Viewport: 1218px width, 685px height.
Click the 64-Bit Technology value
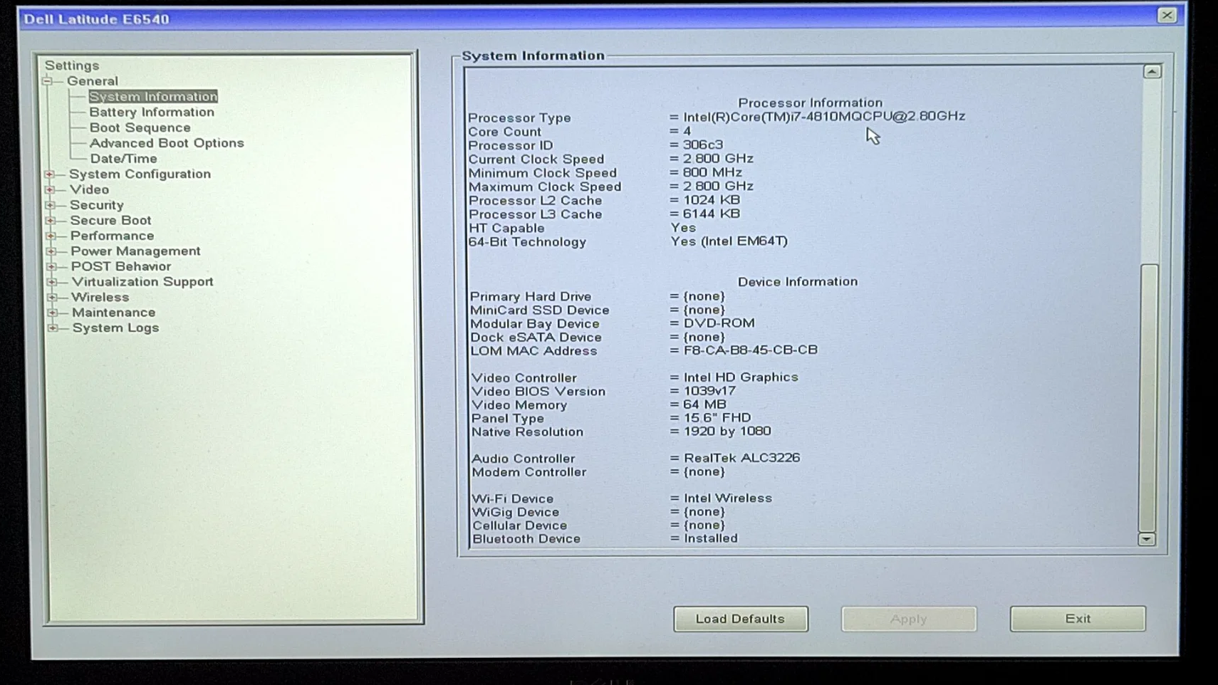click(729, 241)
